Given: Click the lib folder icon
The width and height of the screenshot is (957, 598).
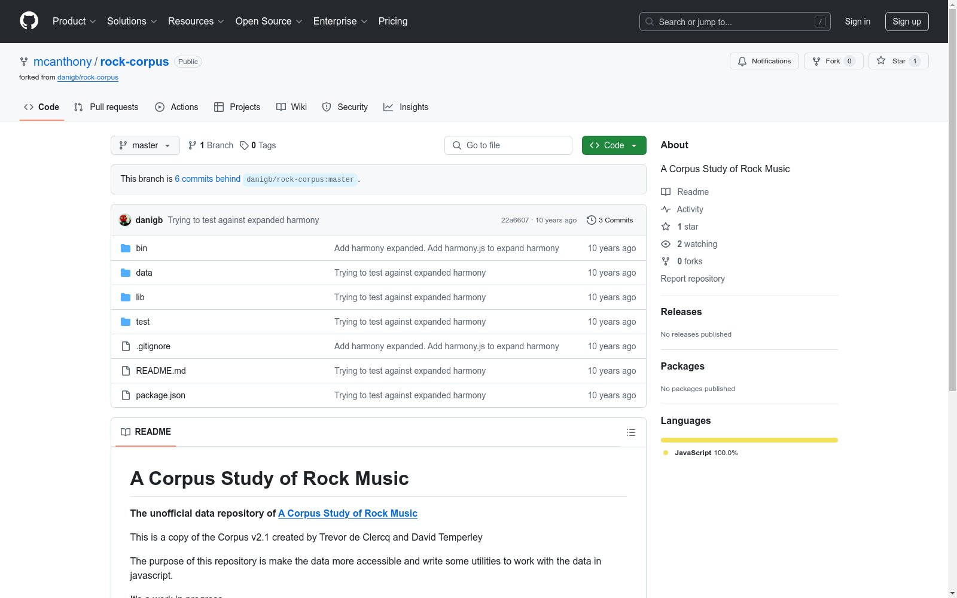Looking at the screenshot, I should tap(126, 297).
